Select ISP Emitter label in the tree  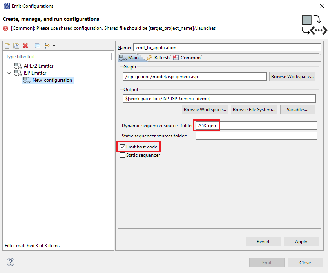pyautogui.click(x=35, y=73)
